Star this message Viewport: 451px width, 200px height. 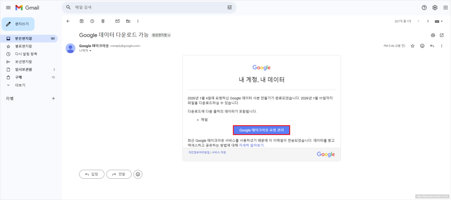point(412,46)
